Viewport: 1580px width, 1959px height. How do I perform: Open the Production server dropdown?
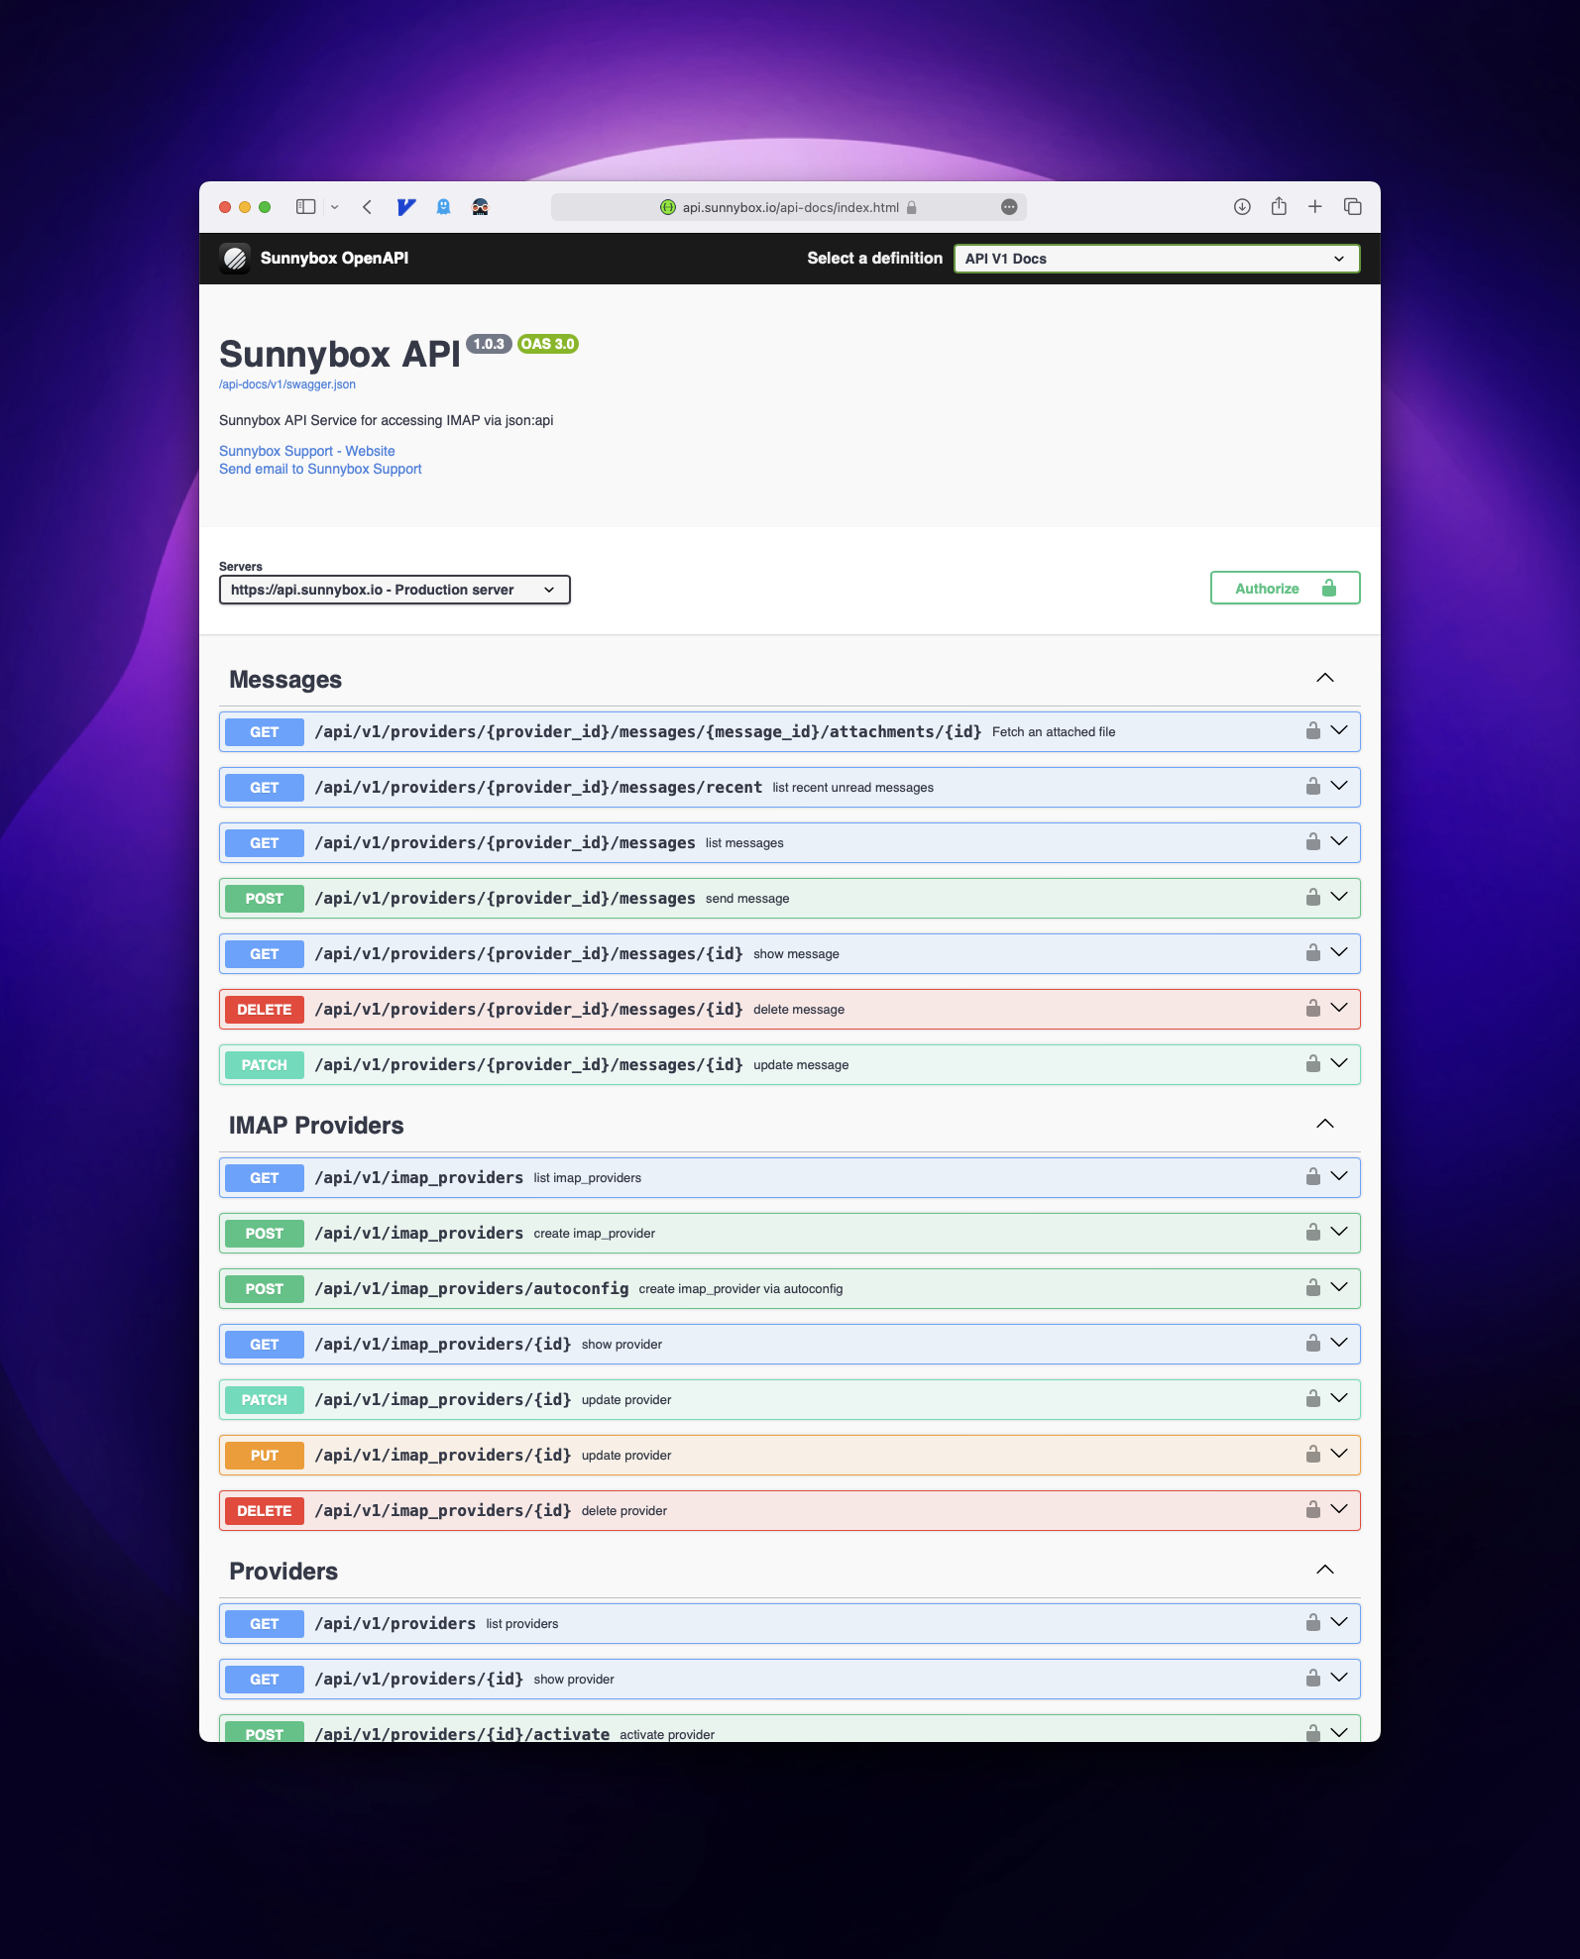pos(395,590)
